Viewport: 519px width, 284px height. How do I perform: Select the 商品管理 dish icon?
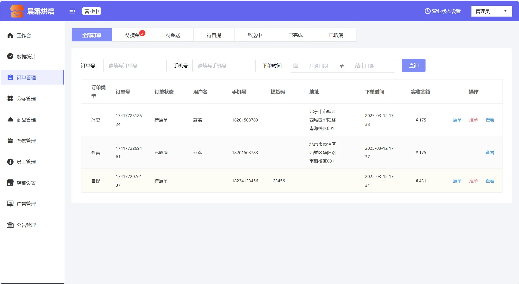[10, 120]
